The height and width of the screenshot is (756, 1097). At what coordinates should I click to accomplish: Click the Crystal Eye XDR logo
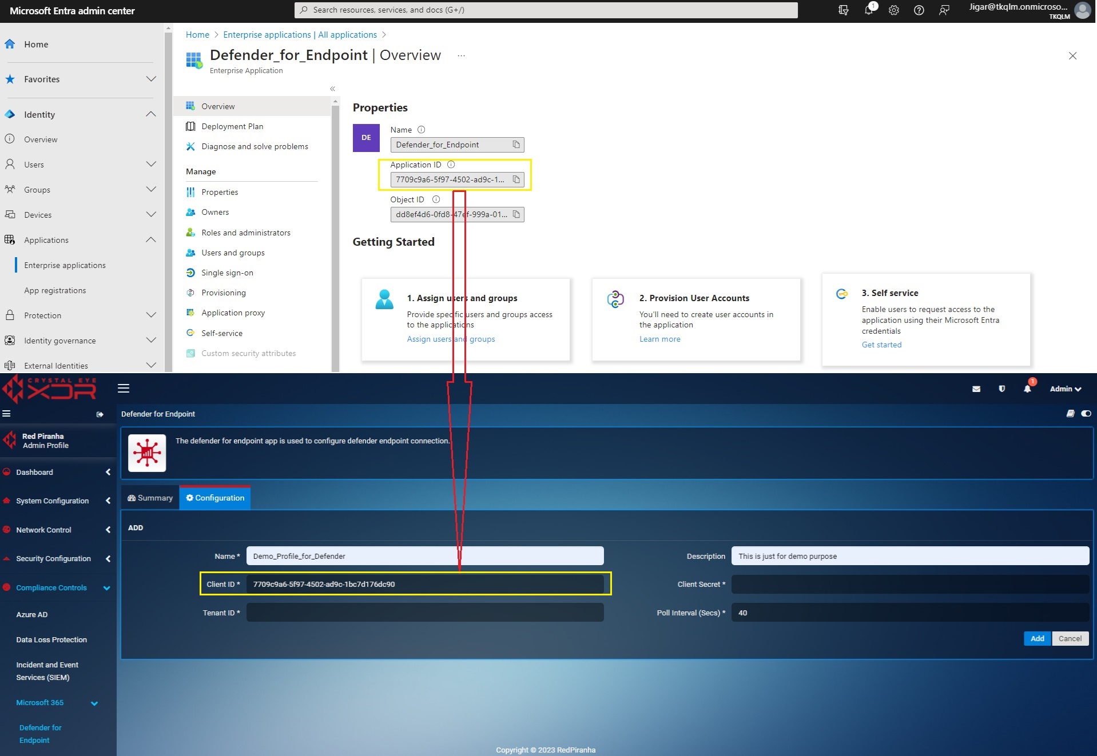click(x=49, y=389)
